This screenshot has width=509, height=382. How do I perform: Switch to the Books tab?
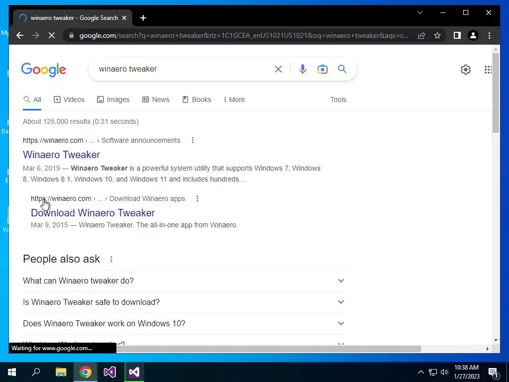(197, 99)
